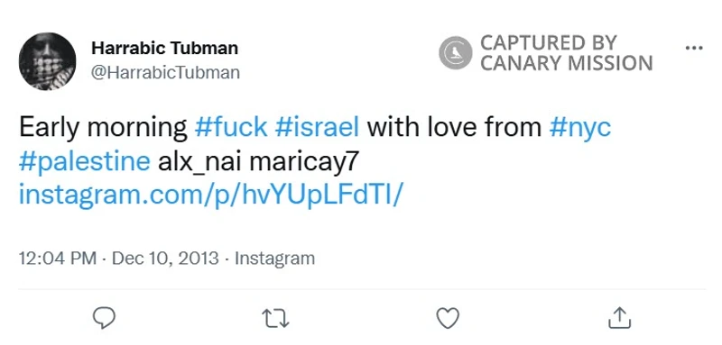Click the reply speech bubble icon
This screenshot has height=345, width=722.
coord(104,318)
